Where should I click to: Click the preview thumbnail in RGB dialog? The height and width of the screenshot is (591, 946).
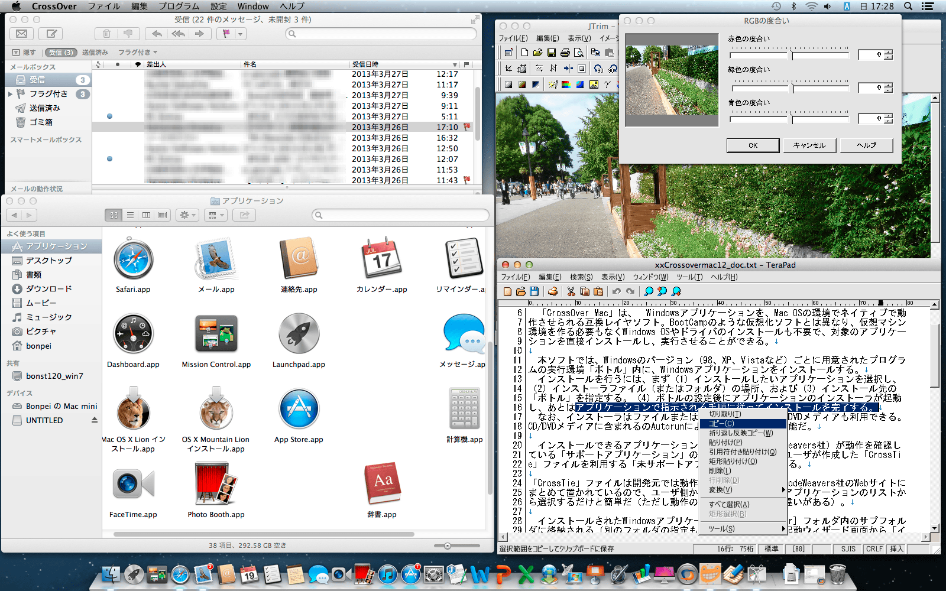click(672, 80)
